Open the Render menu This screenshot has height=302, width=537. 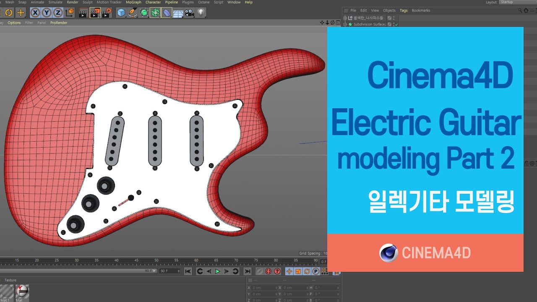coord(73,2)
